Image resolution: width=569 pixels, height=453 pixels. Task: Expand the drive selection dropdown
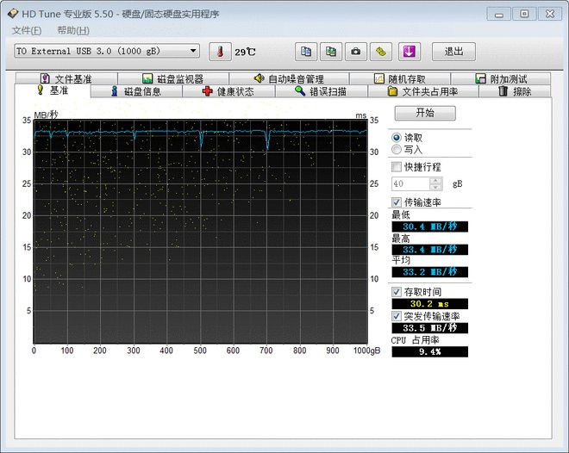[x=193, y=51]
